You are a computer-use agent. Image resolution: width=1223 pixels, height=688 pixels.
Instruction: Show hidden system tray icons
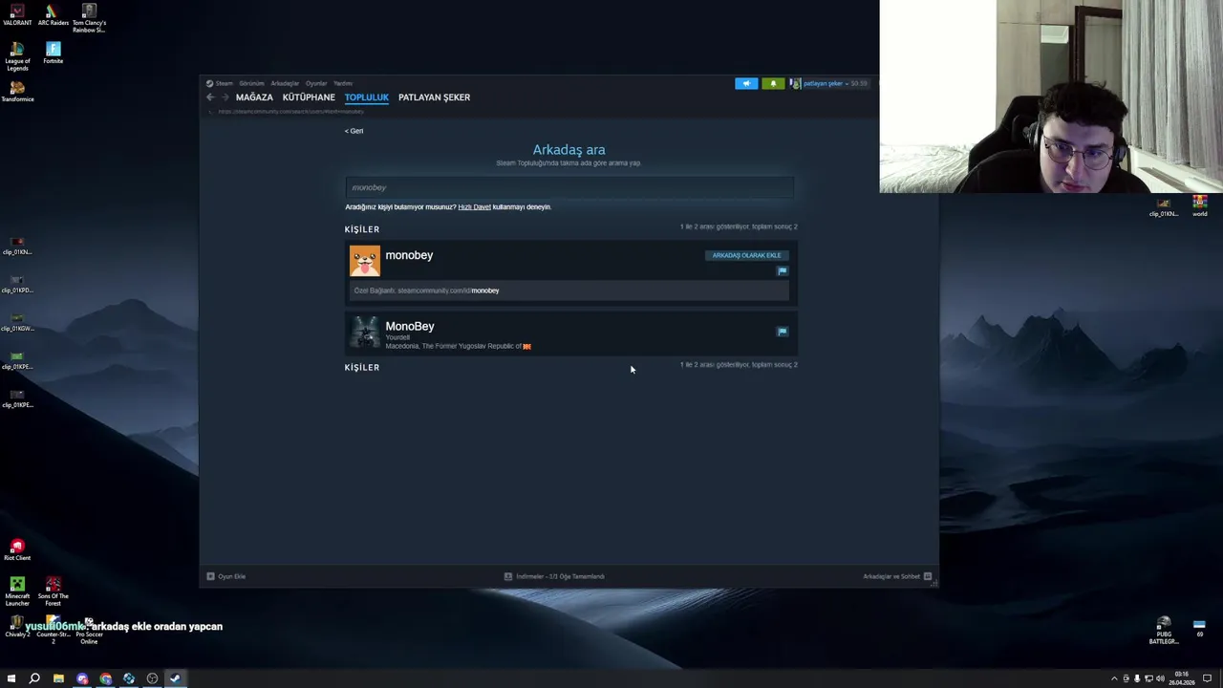[x=1114, y=678]
